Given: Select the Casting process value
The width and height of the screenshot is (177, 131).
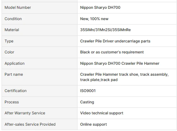Looking at the screenshot, I should click(x=87, y=102).
